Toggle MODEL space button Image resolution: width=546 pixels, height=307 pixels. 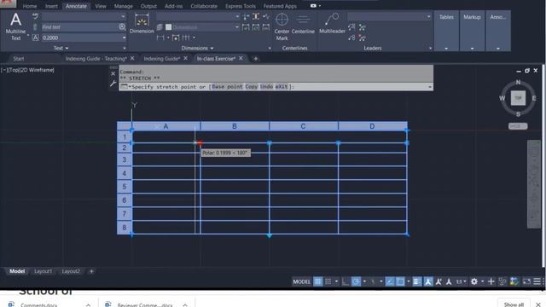coord(301,281)
